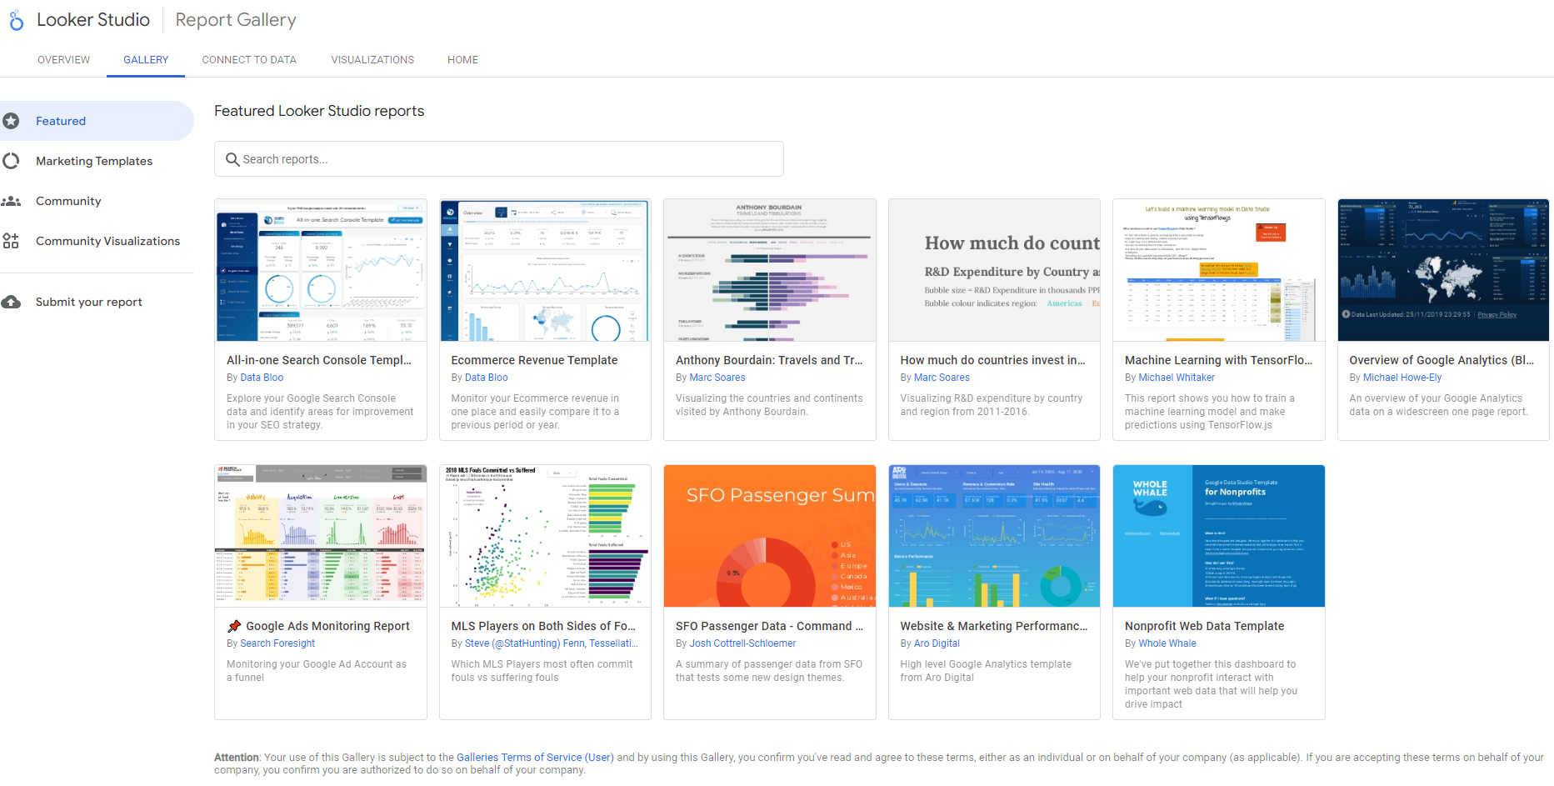Click the Community Visualizations widgets icon
The height and width of the screenshot is (786, 1554).
(11, 241)
